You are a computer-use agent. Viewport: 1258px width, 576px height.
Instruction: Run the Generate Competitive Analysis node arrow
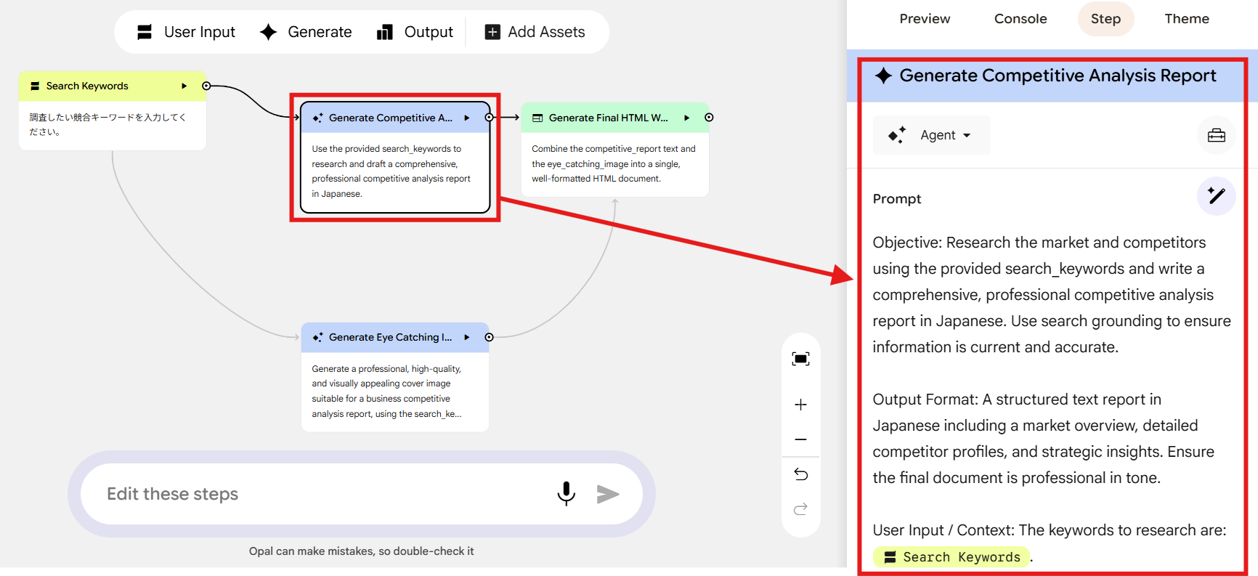(x=467, y=118)
